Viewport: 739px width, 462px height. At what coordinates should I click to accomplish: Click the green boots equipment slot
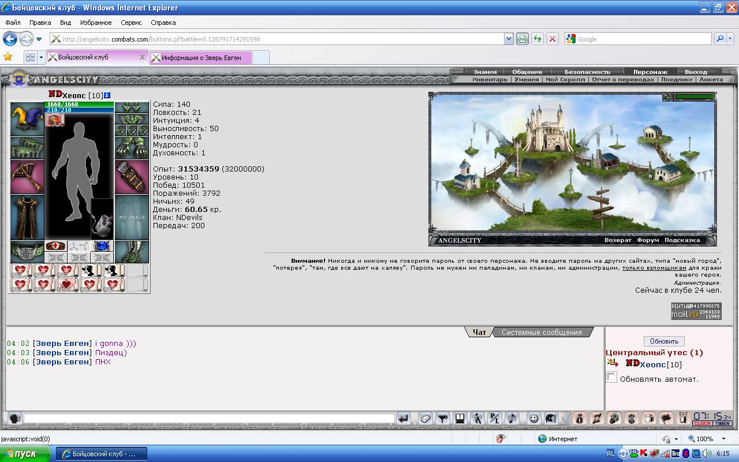click(132, 252)
